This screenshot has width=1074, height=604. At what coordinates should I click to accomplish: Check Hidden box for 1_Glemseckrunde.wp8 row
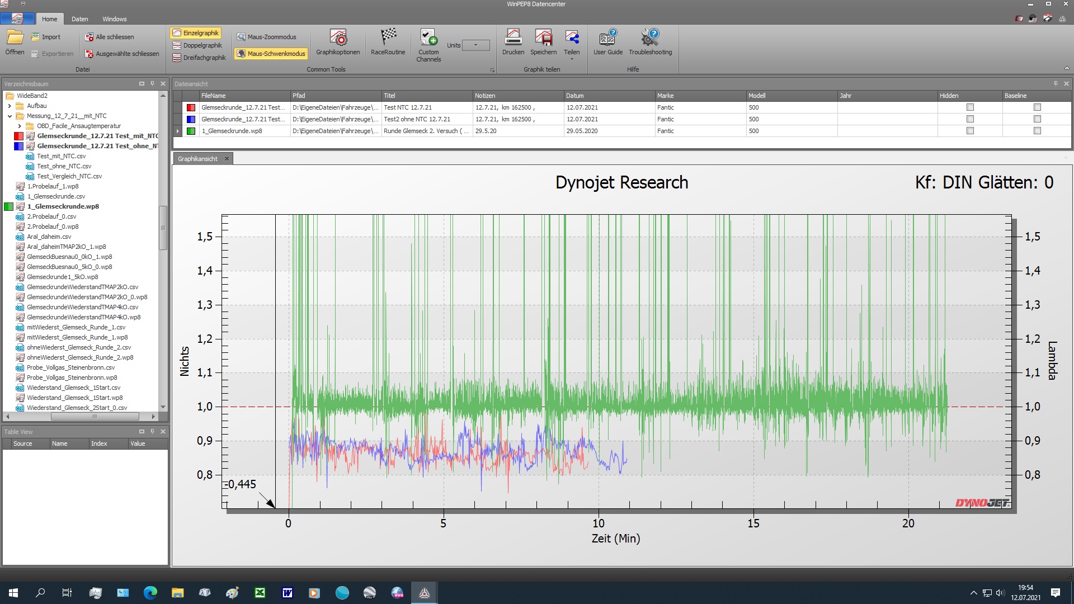(x=970, y=131)
